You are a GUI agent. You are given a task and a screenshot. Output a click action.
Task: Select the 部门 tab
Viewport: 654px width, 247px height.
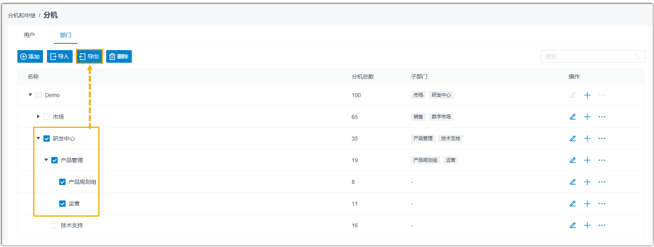coord(66,35)
